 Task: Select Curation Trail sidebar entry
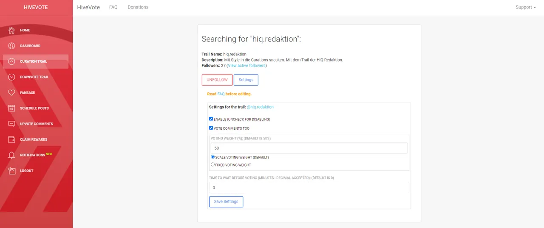(x=36, y=61)
